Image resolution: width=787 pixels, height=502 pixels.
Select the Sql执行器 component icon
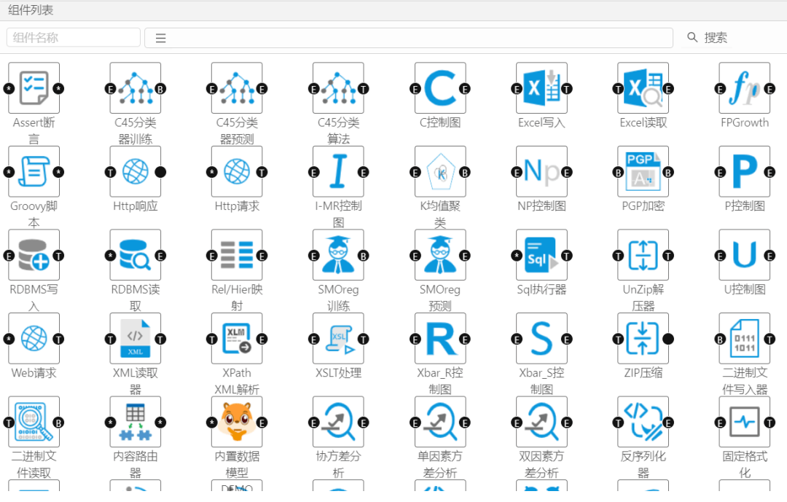(541, 256)
